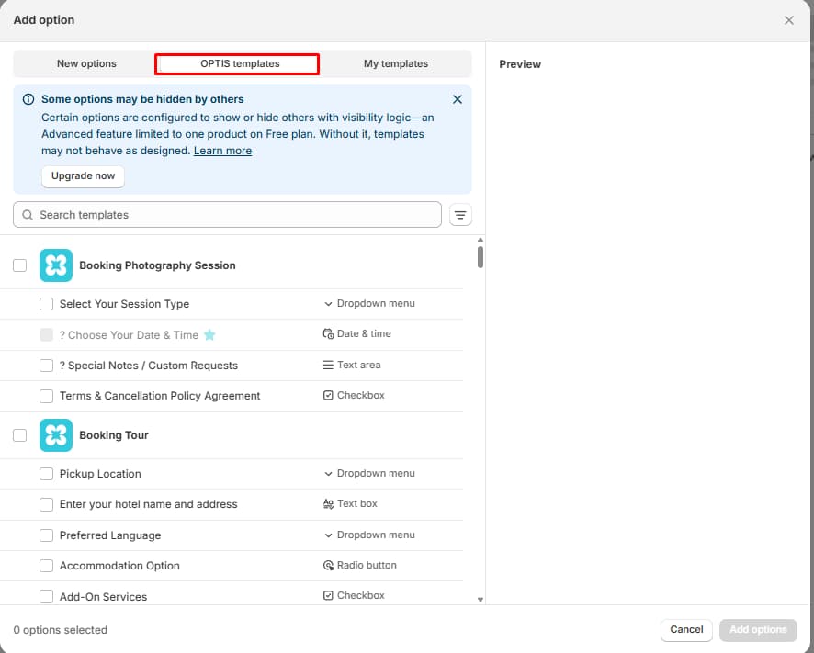Click the Cancel button
The image size is (814, 653).
686,630
